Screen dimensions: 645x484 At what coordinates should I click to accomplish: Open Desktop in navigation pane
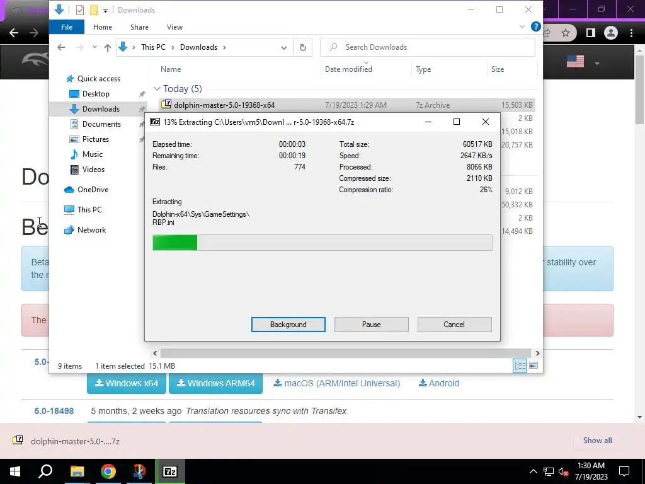(x=96, y=94)
